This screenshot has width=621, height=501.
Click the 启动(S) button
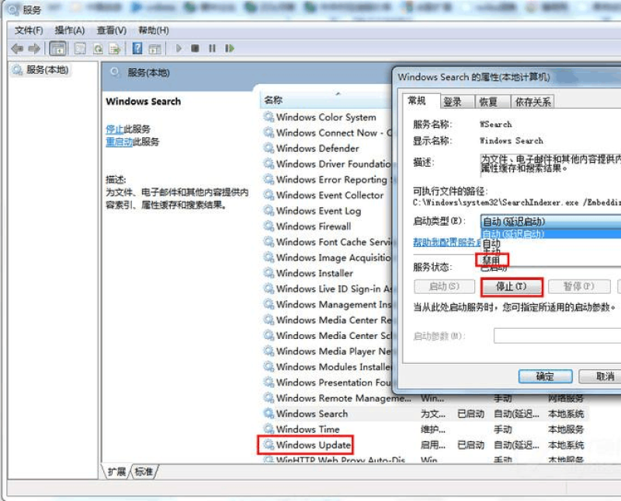tap(444, 286)
